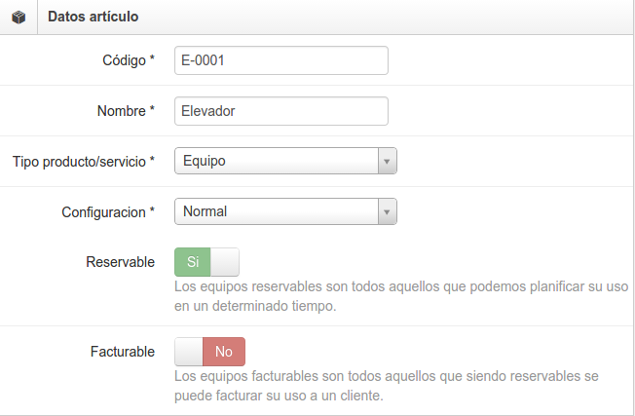Toggle the Reservable switch showing Si
This screenshot has width=635, height=416.
click(206, 262)
